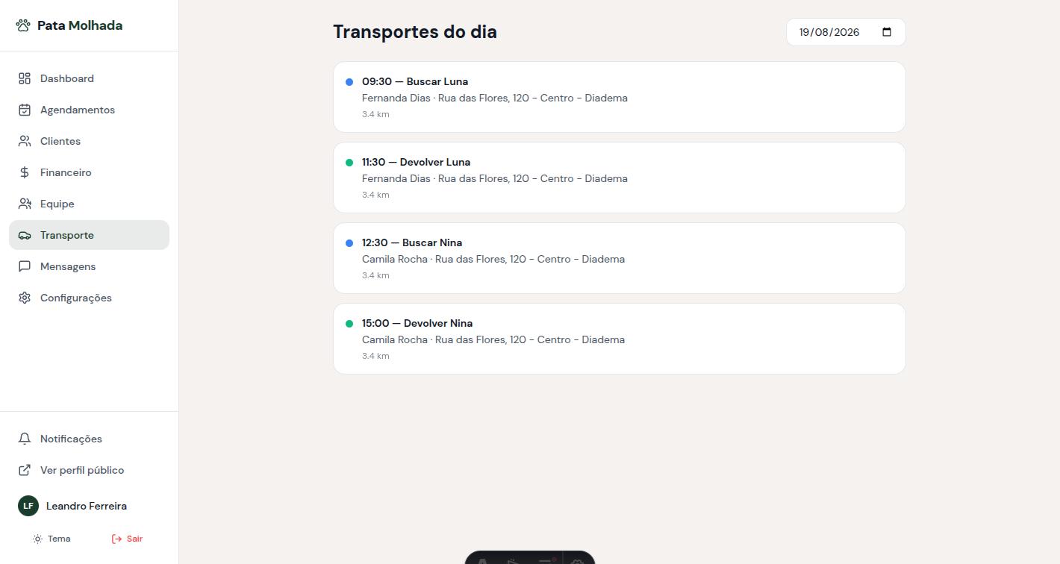Image resolution: width=1060 pixels, height=564 pixels.
Task: Open the date picker calendar icon
Action: (887, 32)
